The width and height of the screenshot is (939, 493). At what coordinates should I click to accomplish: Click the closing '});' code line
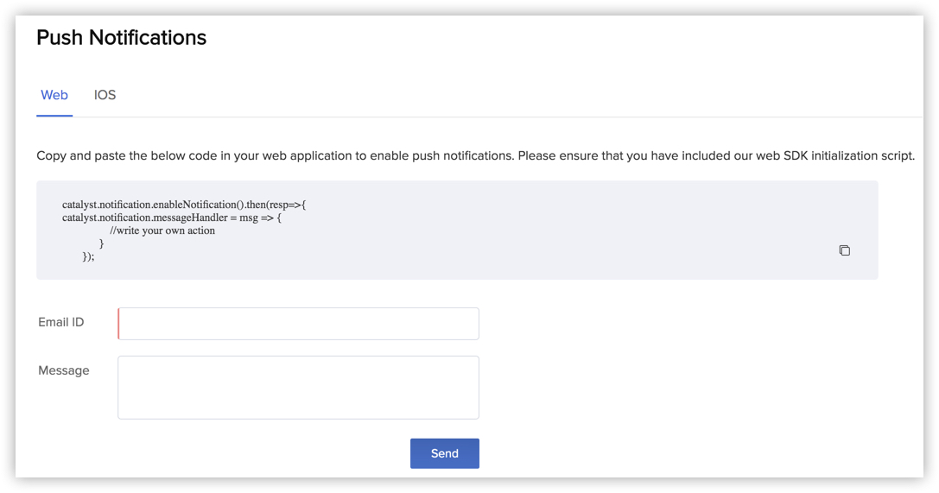88,256
